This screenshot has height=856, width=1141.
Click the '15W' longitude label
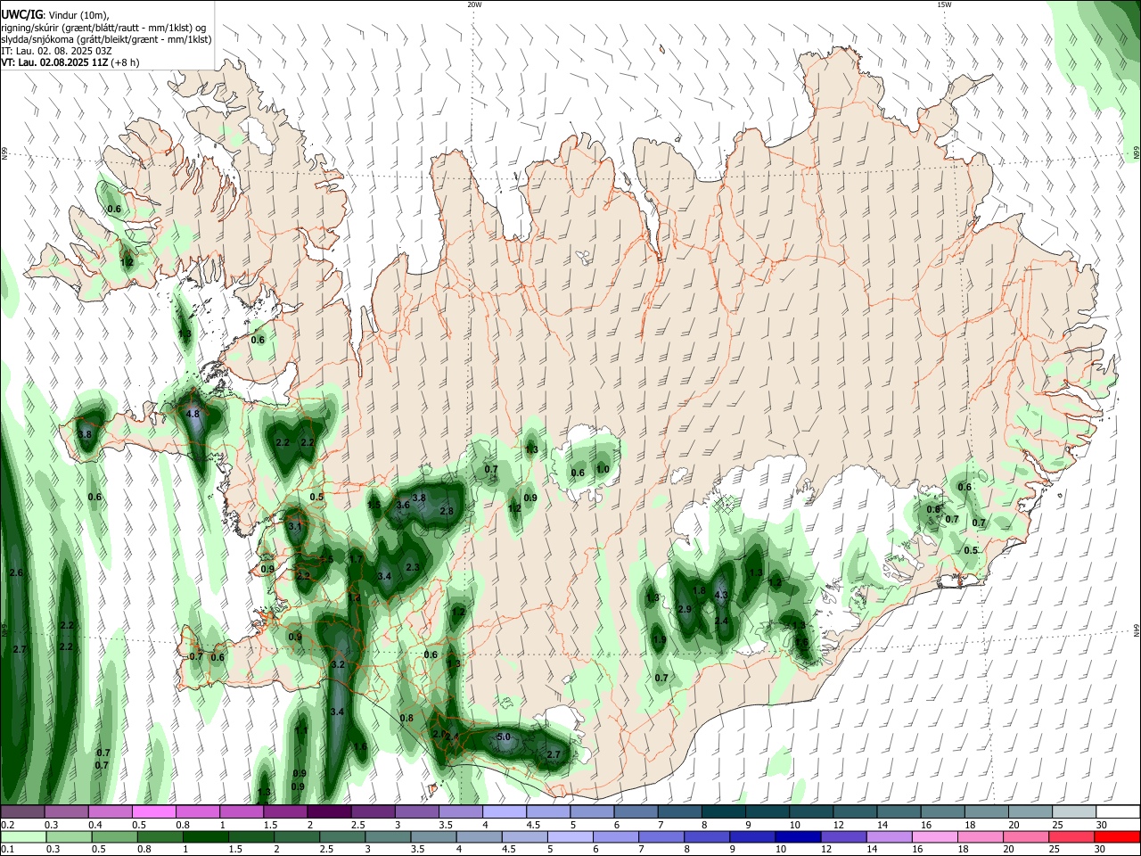tap(943, 4)
